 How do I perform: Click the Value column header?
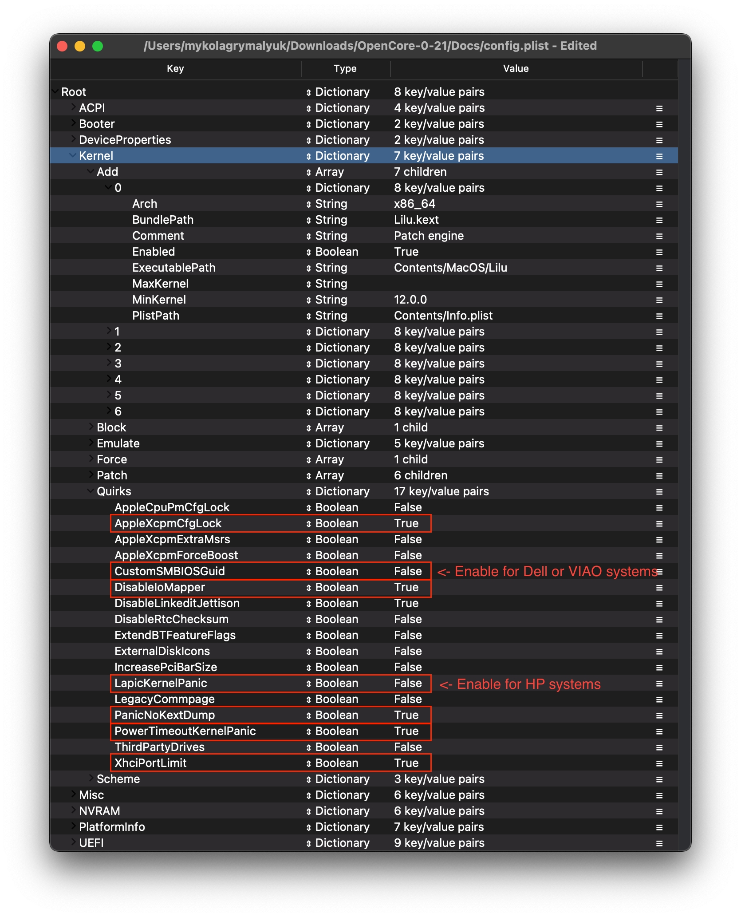[x=516, y=69]
